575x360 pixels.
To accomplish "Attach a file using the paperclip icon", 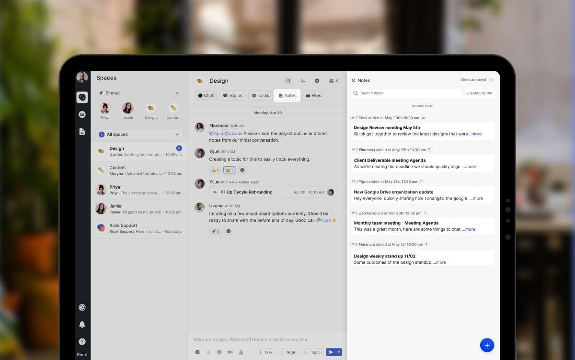I will click(207, 352).
